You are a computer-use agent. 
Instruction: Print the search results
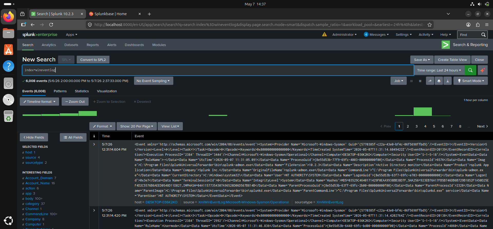(x=439, y=81)
